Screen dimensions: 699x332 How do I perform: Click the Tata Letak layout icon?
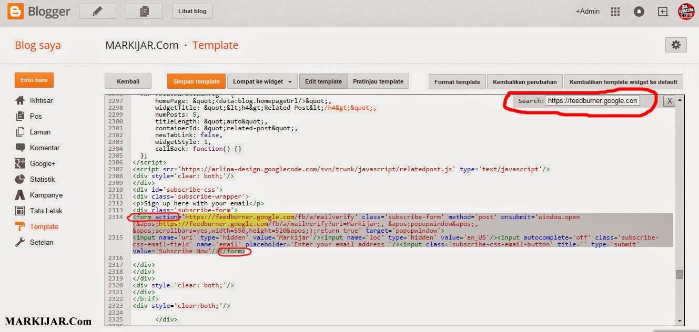point(20,211)
